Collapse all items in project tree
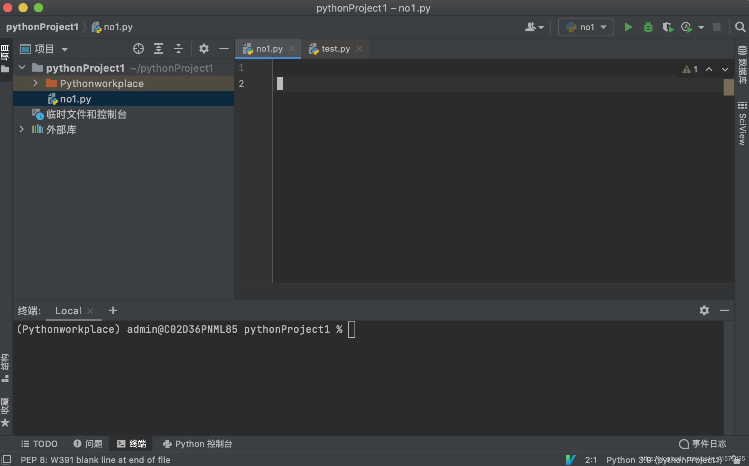Screen dimensions: 749x466 tap(179, 49)
